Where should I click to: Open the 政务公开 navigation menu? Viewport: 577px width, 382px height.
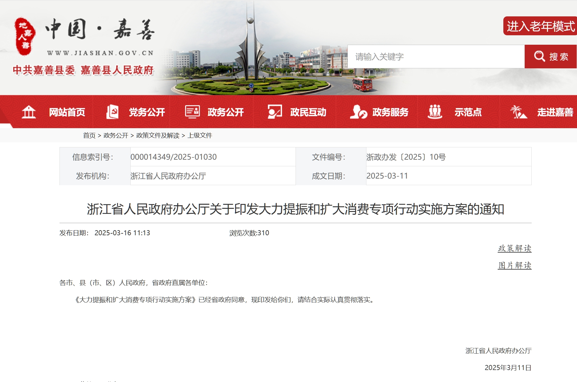point(225,112)
